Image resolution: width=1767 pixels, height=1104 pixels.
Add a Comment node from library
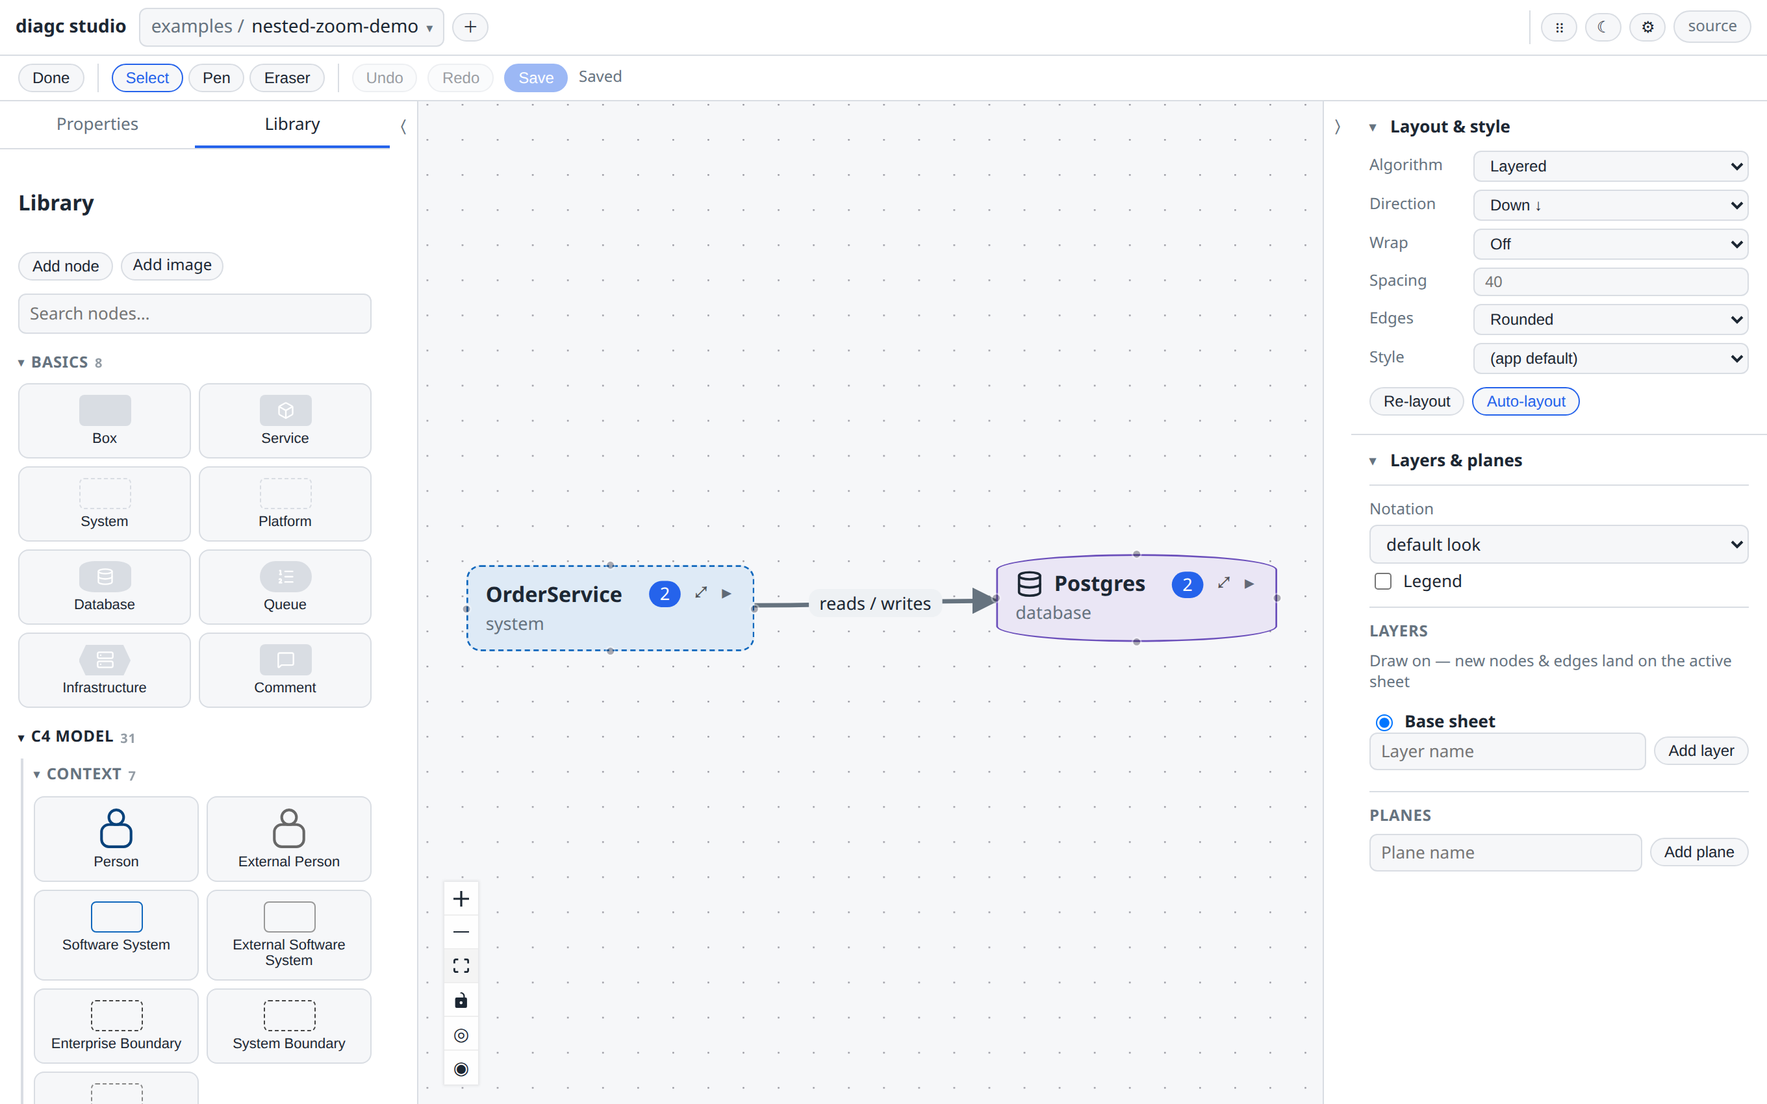(x=285, y=670)
